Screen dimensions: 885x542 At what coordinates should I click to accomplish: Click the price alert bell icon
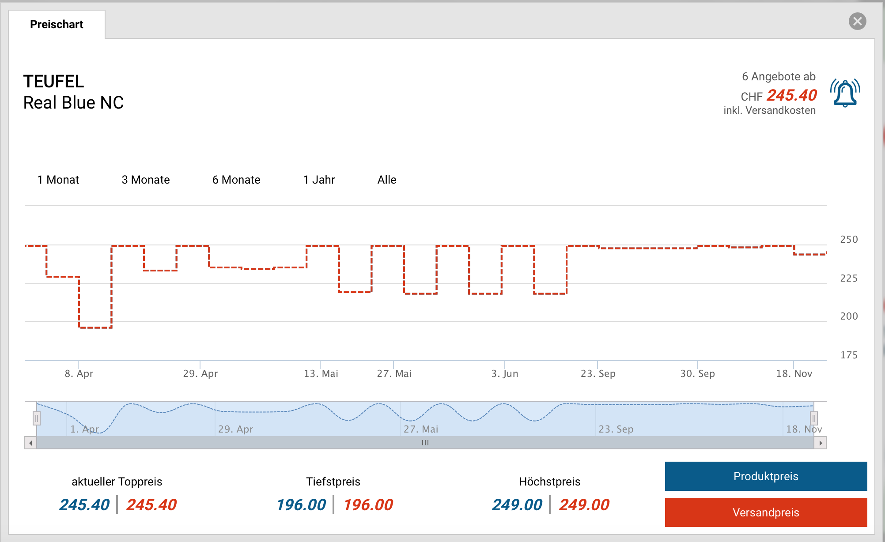845,93
